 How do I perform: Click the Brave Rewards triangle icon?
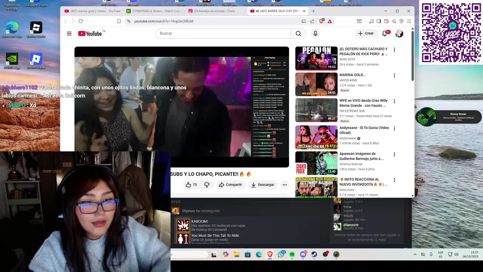click(329, 21)
